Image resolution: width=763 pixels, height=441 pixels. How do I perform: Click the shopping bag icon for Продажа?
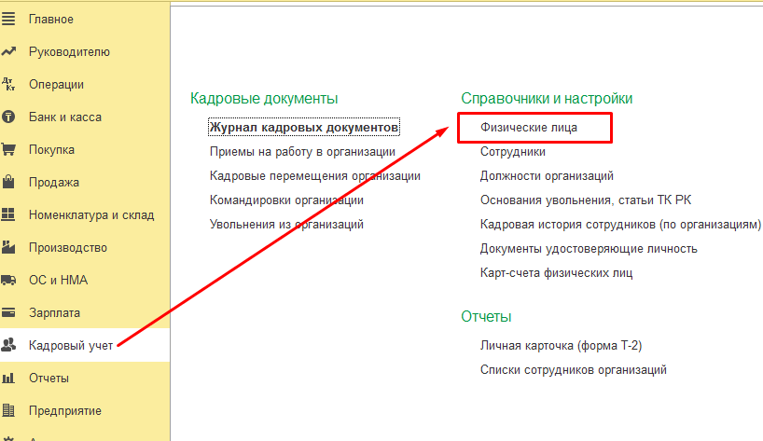coord(9,183)
